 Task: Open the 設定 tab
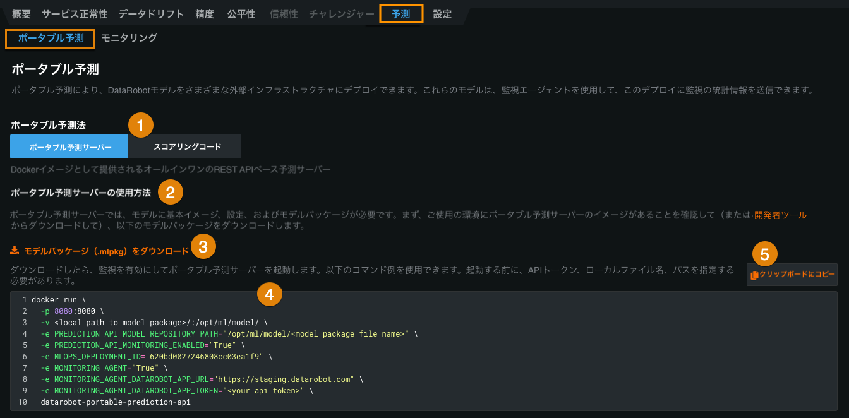tap(442, 14)
